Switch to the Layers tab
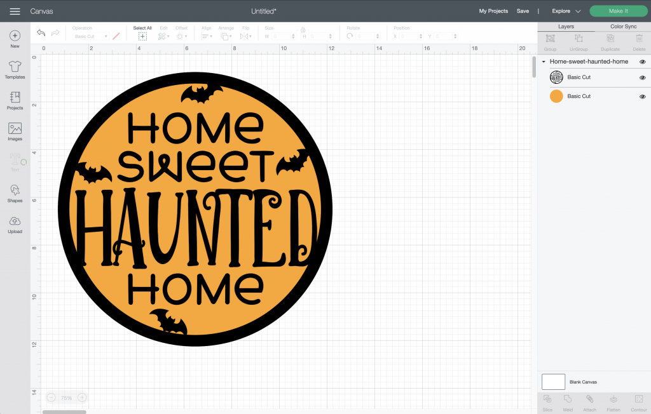This screenshot has height=414, width=651. [x=566, y=27]
